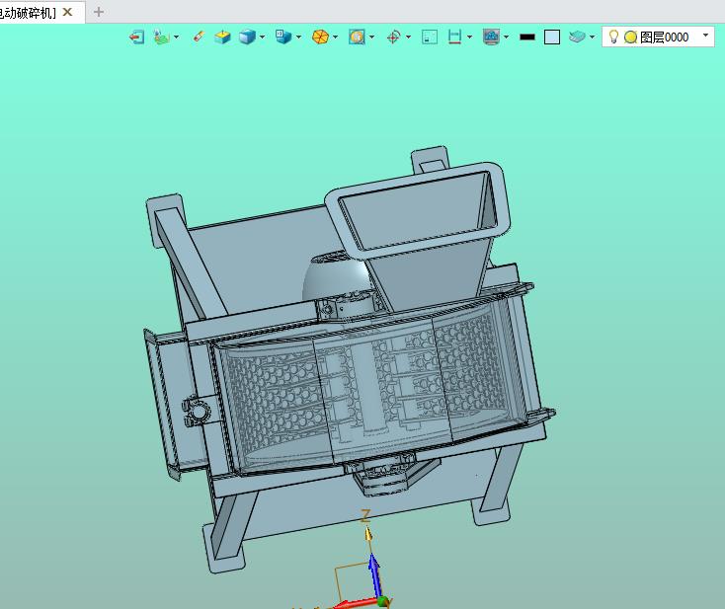Click the light blue face color swatch
Viewport: 725px width, 609px height.
552,37
